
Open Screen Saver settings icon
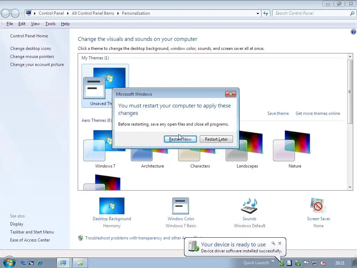click(318, 206)
